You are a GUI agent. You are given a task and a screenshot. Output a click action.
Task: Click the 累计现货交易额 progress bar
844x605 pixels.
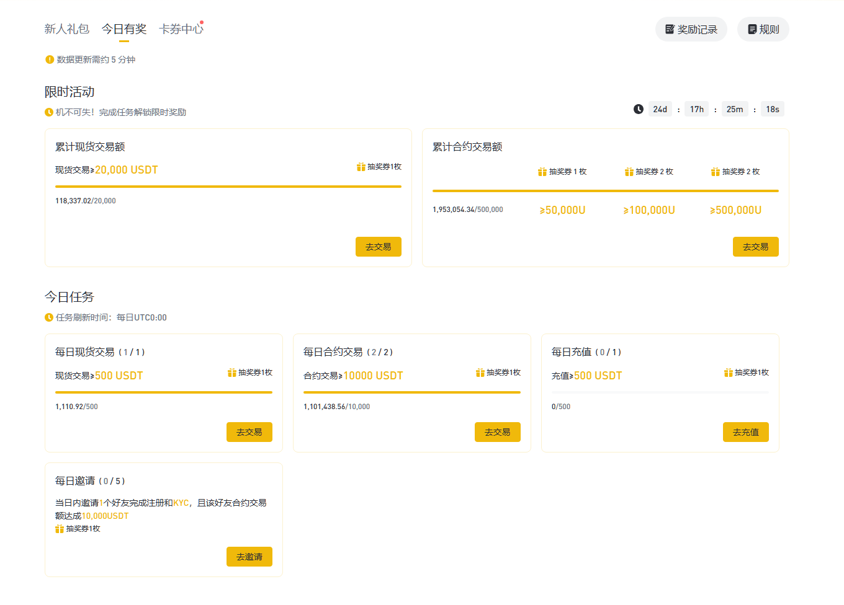tap(228, 186)
